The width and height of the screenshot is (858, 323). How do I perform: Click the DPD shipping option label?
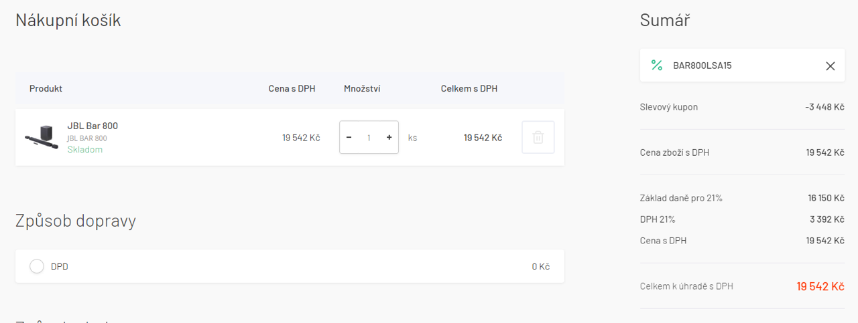coord(60,266)
